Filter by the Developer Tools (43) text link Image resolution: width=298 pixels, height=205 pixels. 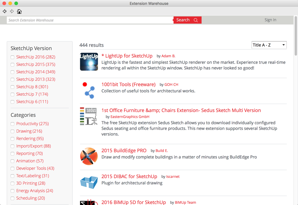tap(35, 168)
